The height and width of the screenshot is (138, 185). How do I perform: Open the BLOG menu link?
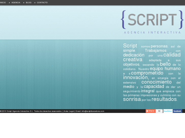pos(29,3)
